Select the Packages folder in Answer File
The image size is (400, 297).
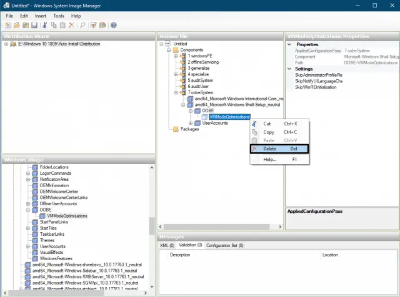click(189, 129)
